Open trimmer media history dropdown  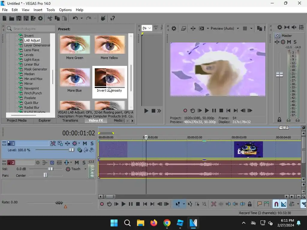point(147,28)
